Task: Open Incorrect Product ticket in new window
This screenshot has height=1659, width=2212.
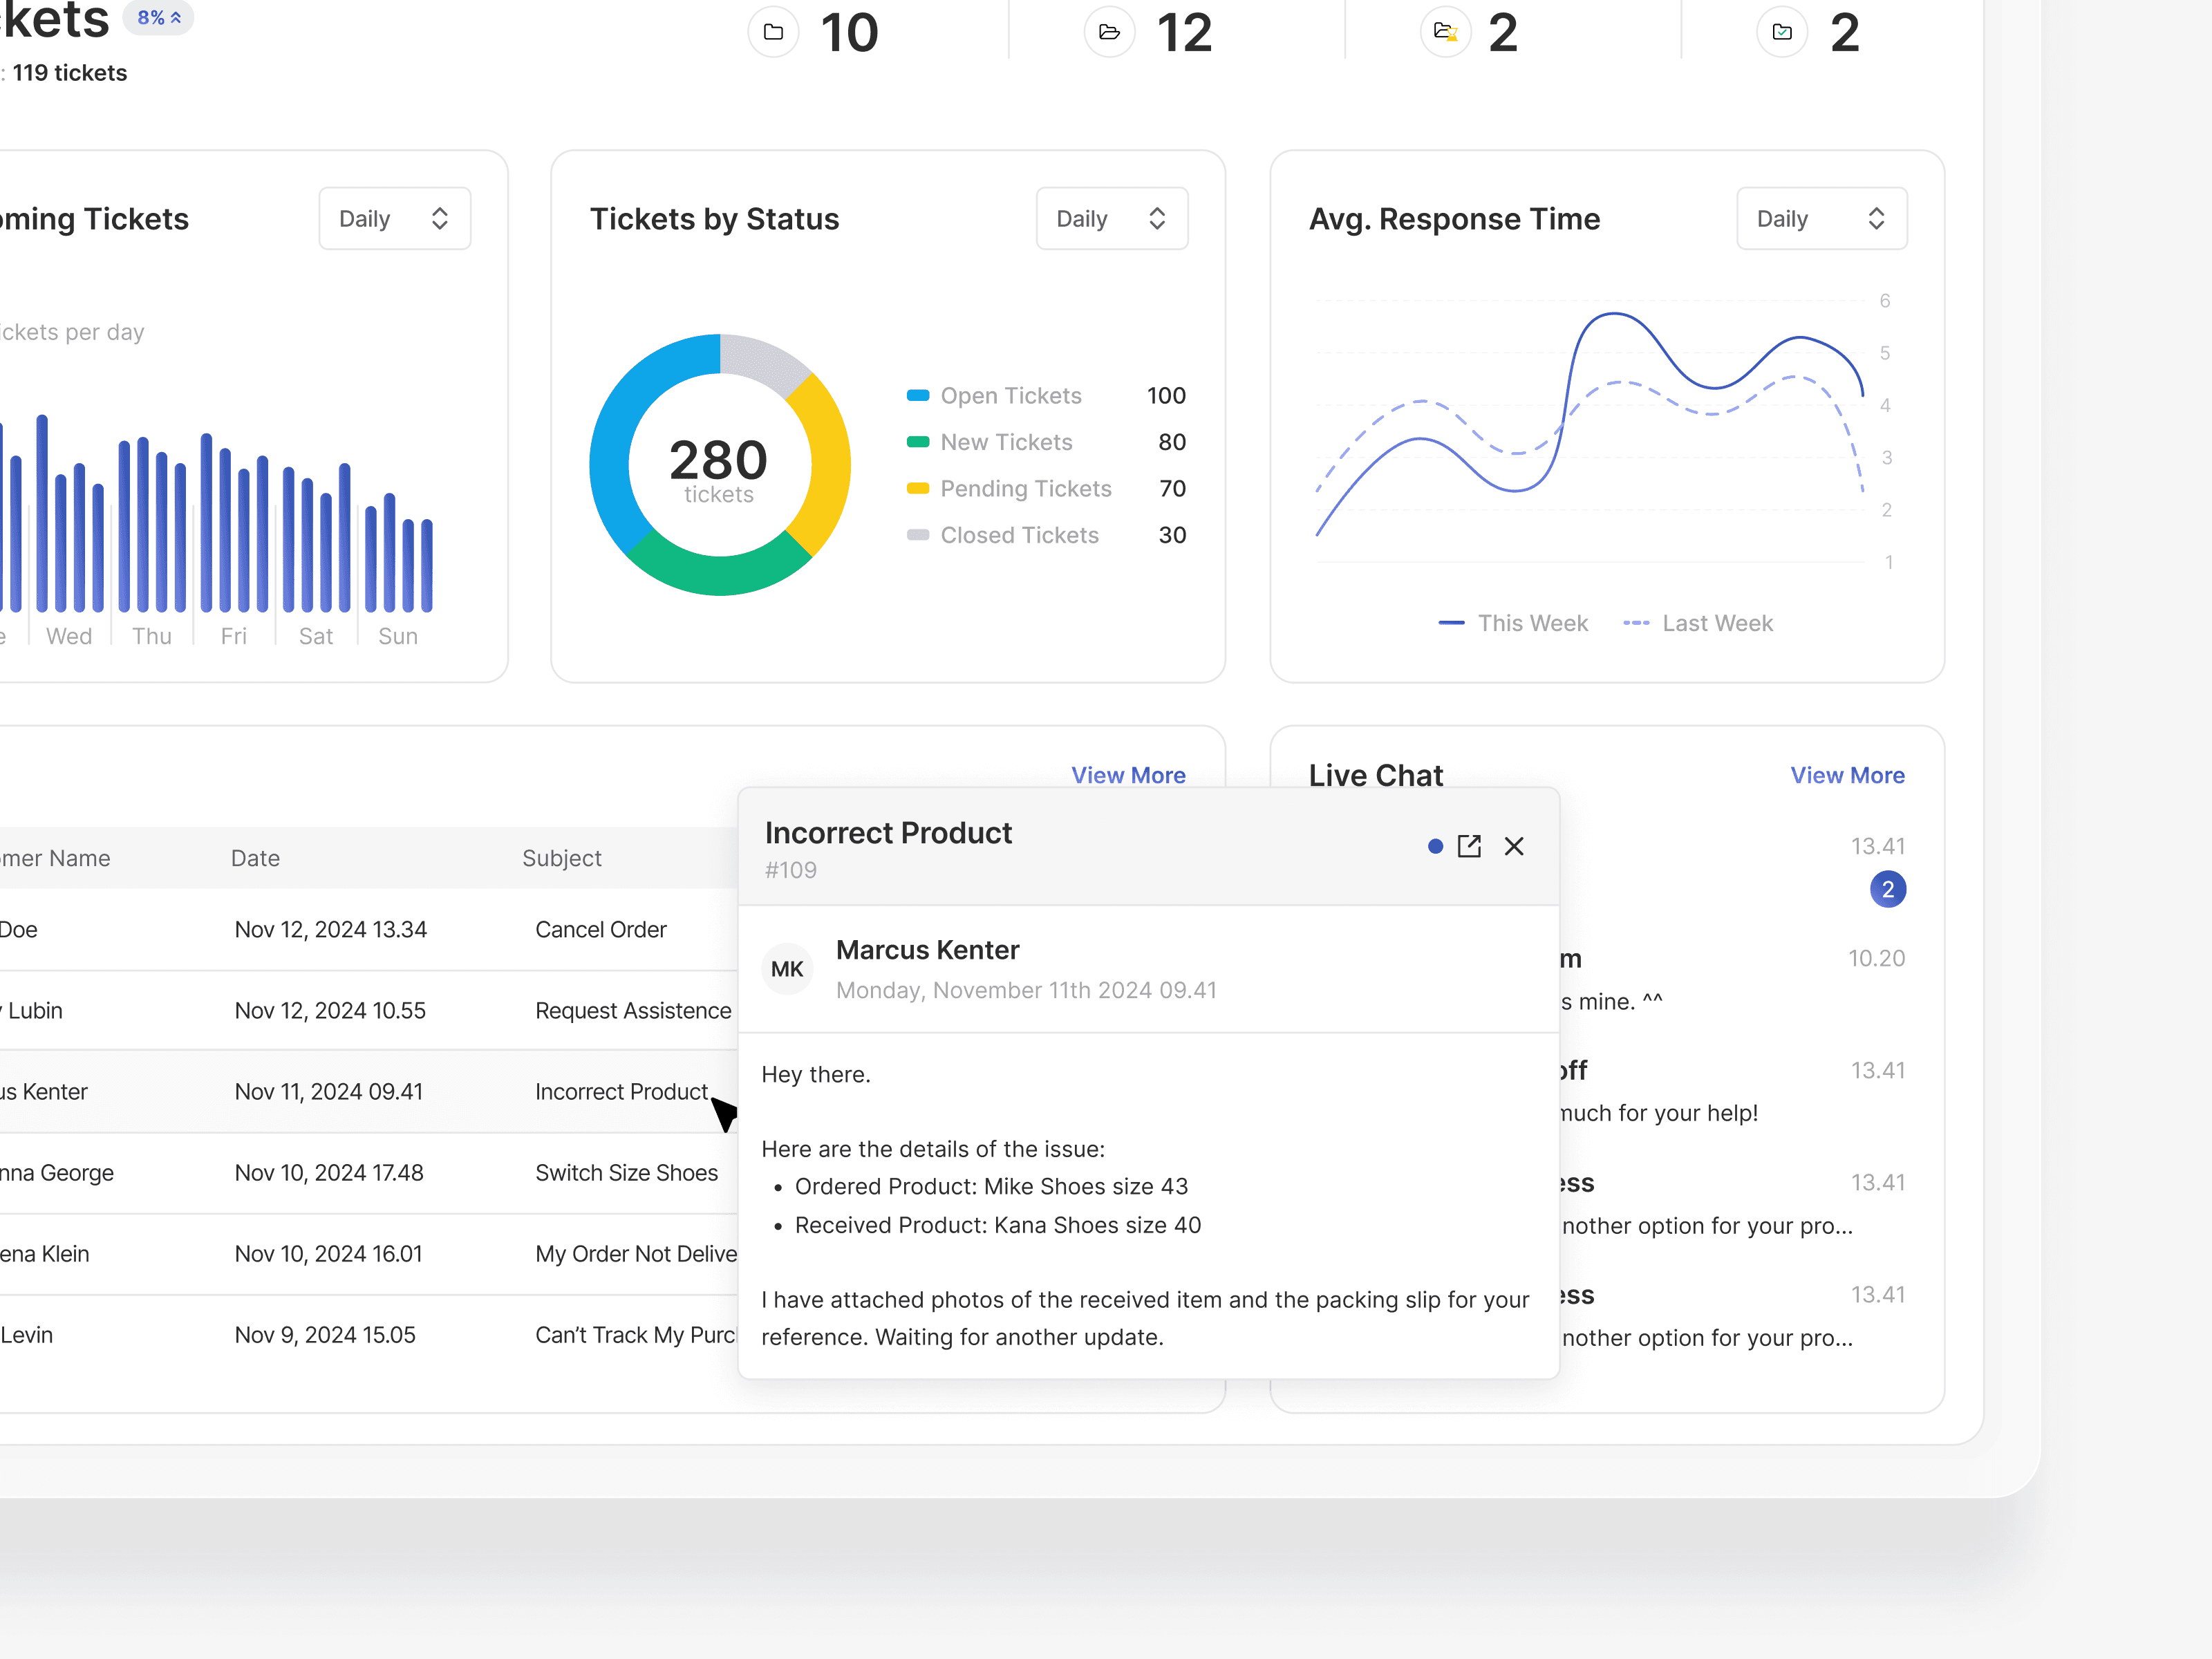Action: click(1469, 846)
